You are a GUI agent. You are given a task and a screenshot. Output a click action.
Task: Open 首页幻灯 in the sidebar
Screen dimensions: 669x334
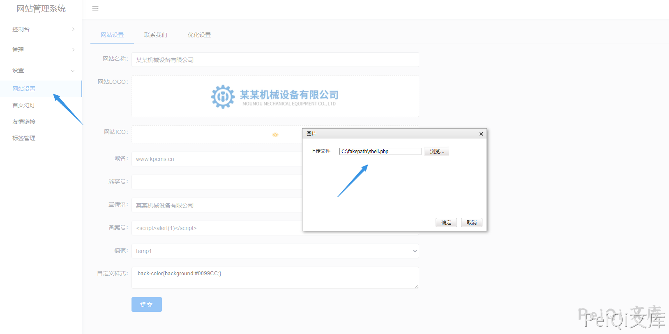pos(24,105)
